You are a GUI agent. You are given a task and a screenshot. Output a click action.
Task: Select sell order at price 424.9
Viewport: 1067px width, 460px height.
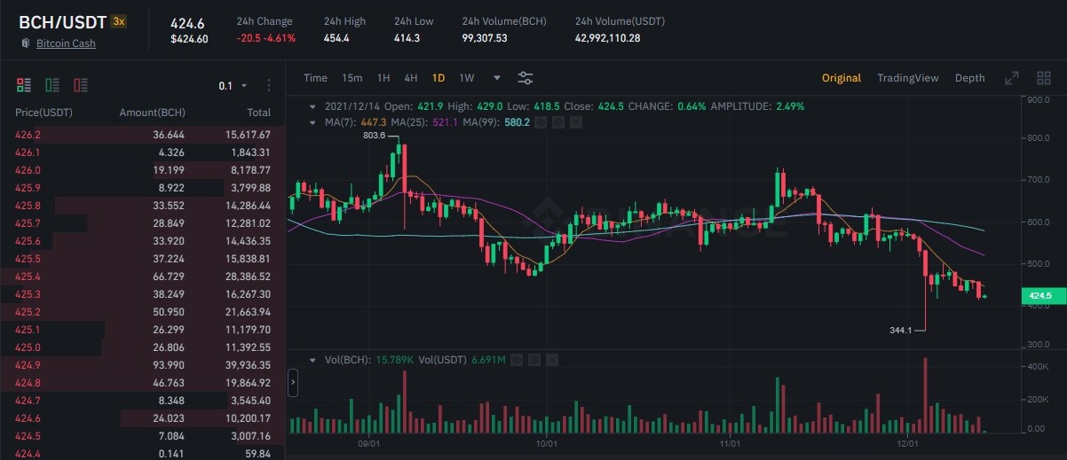point(143,365)
